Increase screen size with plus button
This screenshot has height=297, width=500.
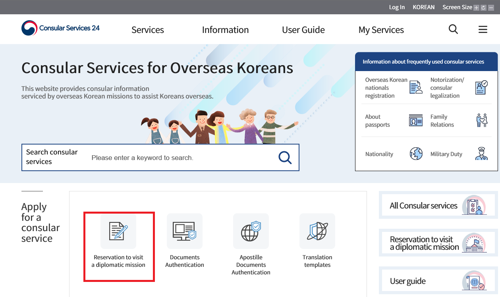tap(477, 8)
